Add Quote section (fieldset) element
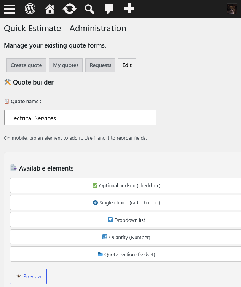Screen dimensions: 241x287 pos(126,254)
